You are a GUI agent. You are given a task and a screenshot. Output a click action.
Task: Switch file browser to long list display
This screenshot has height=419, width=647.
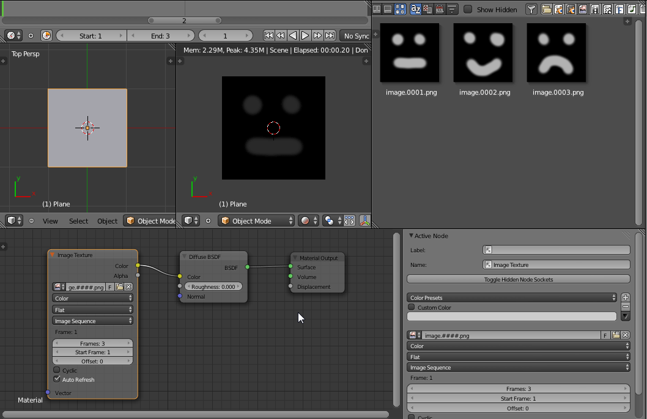[388, 9]
